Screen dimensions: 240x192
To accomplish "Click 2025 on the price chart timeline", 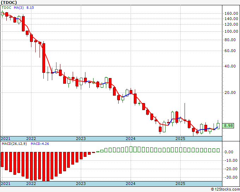I will coord(180,139).
